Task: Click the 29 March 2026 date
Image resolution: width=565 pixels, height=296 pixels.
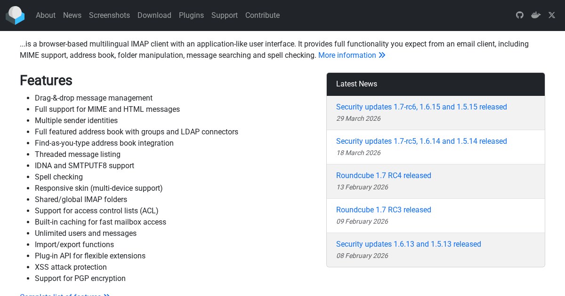Action: click(x=358, y=119)
